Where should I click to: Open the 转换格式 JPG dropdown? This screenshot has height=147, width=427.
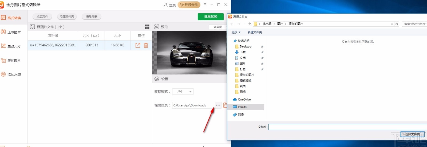click(x=183, y=92)
